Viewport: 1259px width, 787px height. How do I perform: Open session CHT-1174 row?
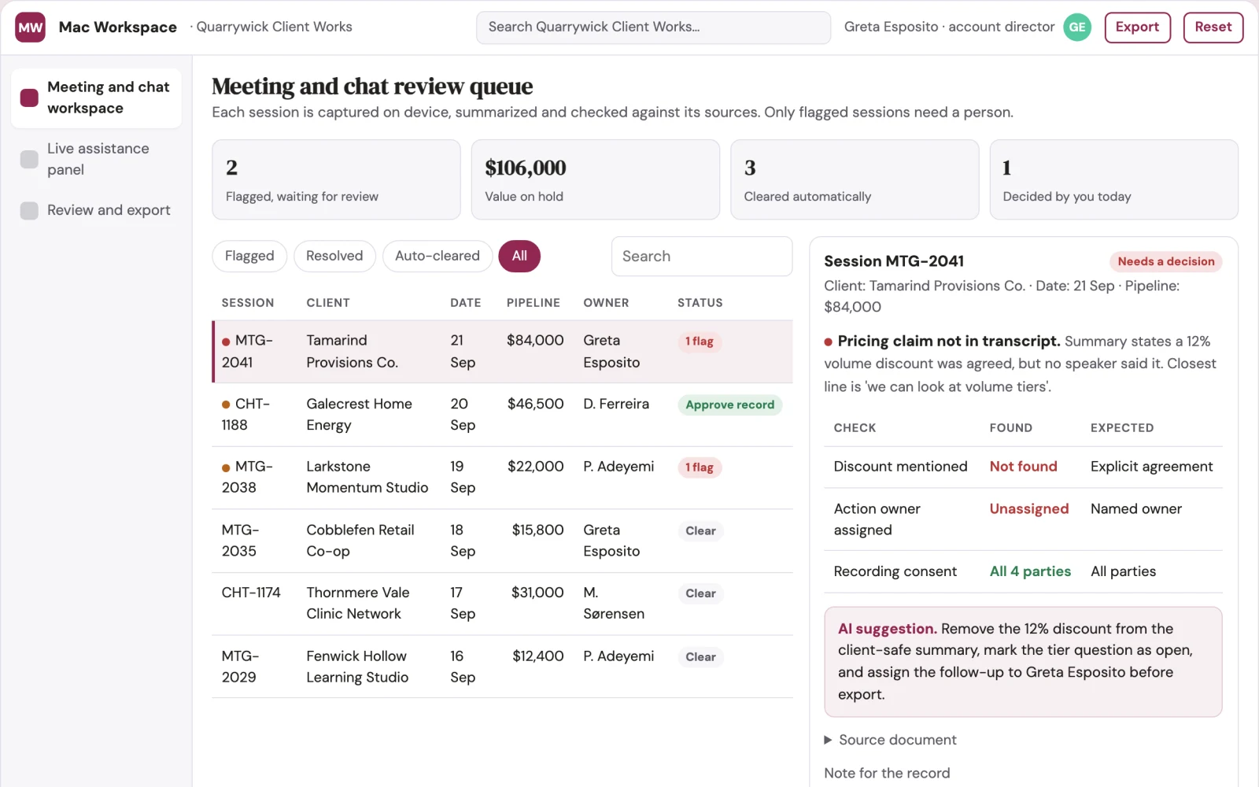pyautogui.click(x=502, y=604)
